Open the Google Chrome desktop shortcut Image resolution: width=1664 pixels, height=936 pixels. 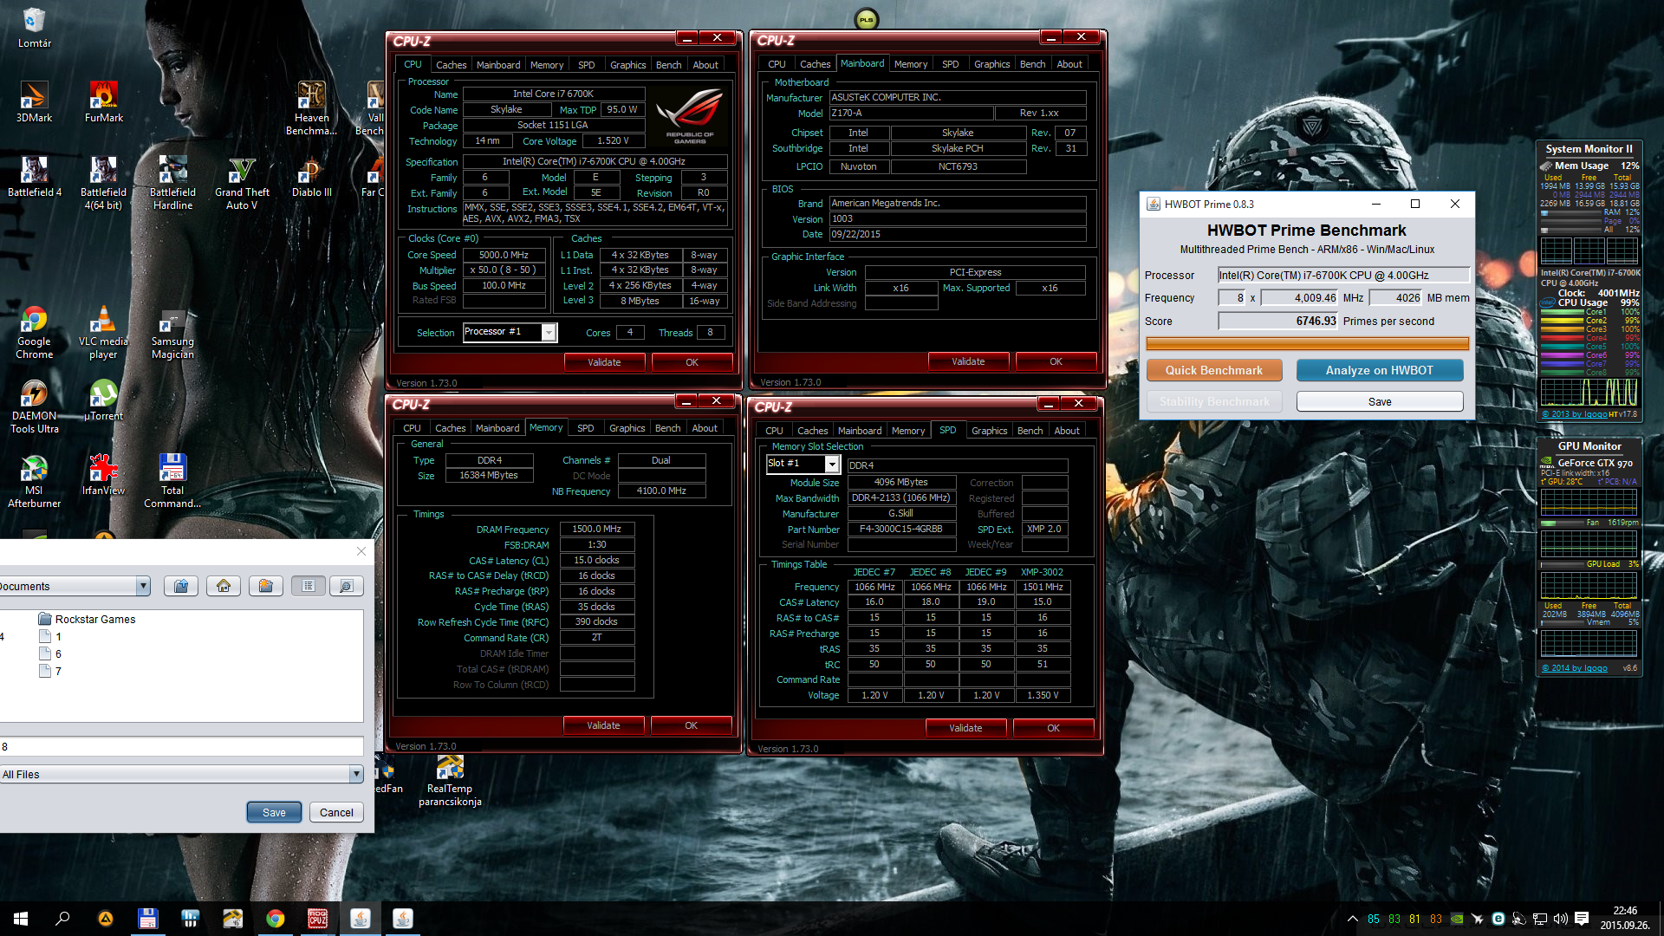tap(34, 332)
